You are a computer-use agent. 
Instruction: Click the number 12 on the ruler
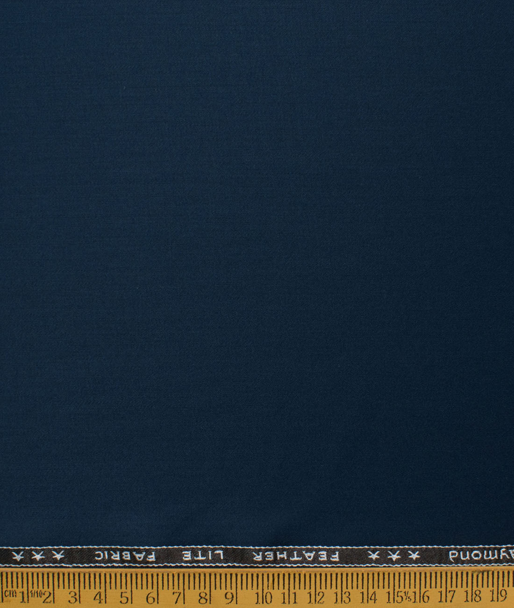tap(316, 597)
